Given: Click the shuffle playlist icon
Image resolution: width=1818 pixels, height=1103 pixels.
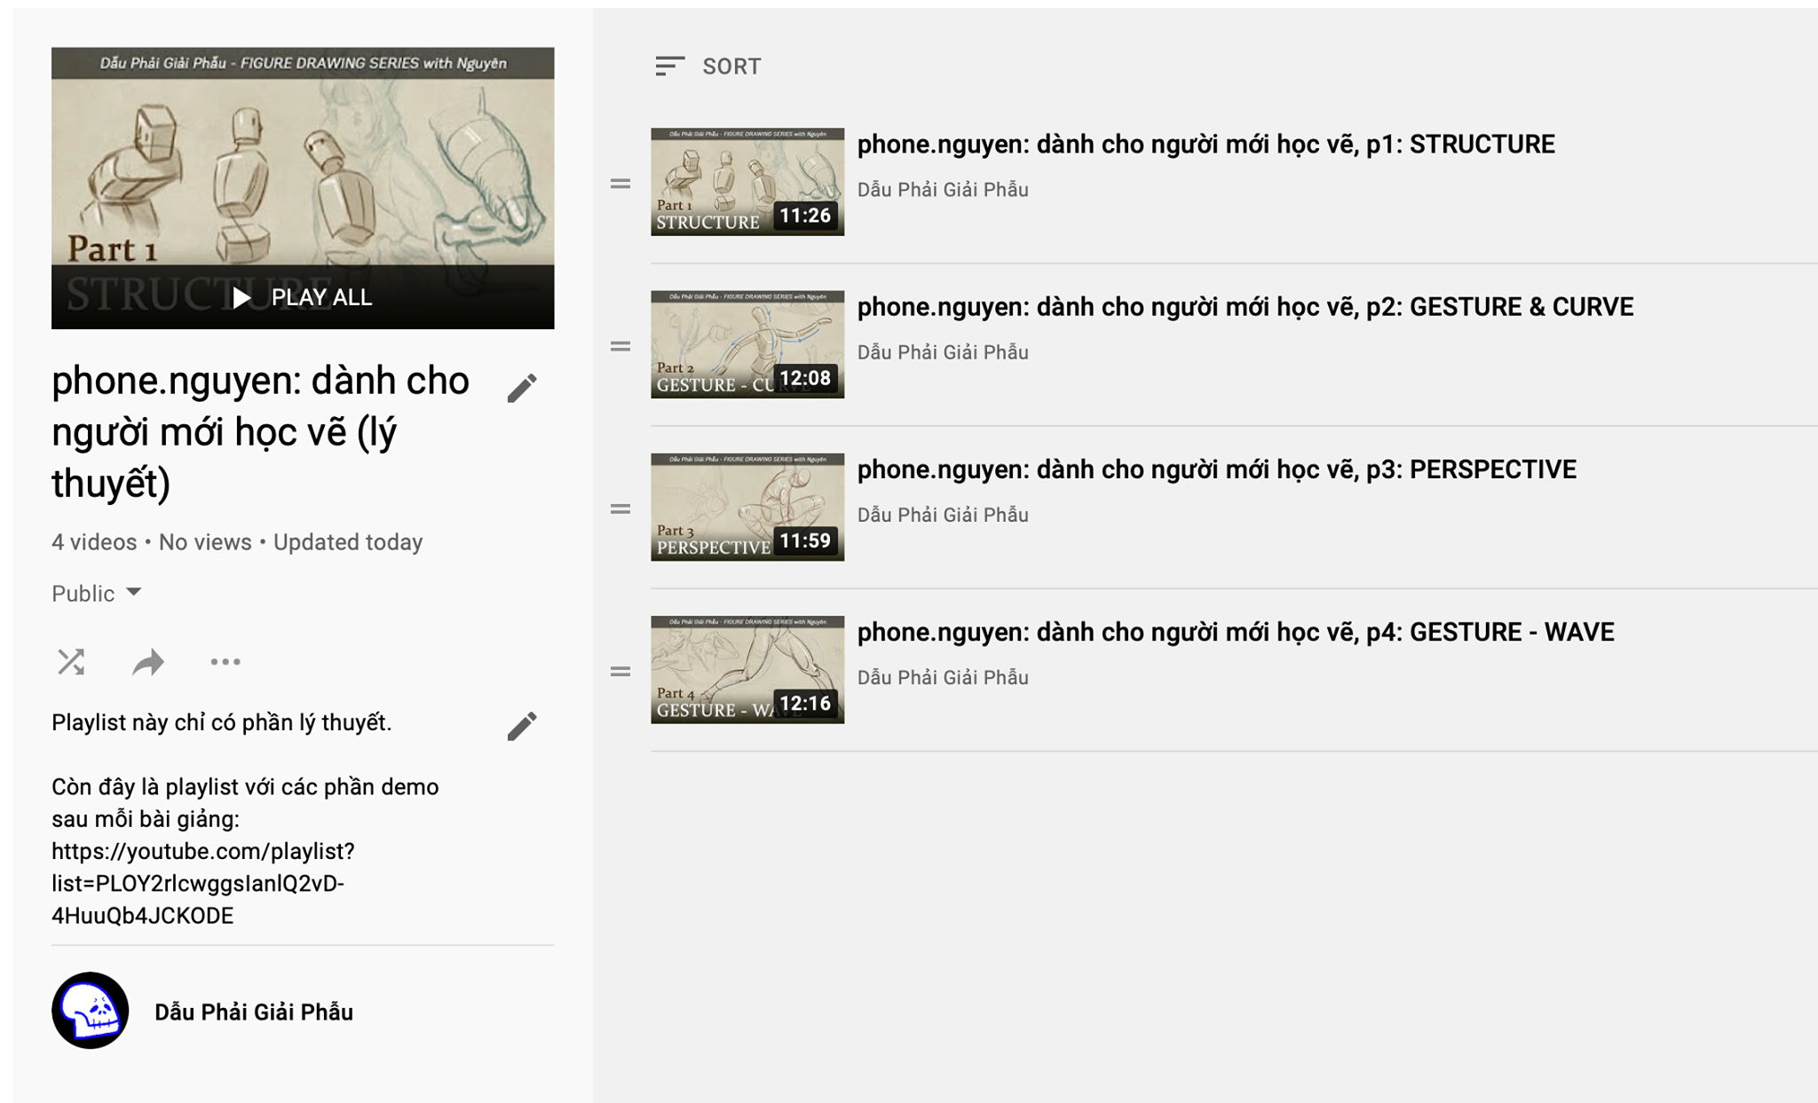Looking at the screenshot, I should (71, 662).
